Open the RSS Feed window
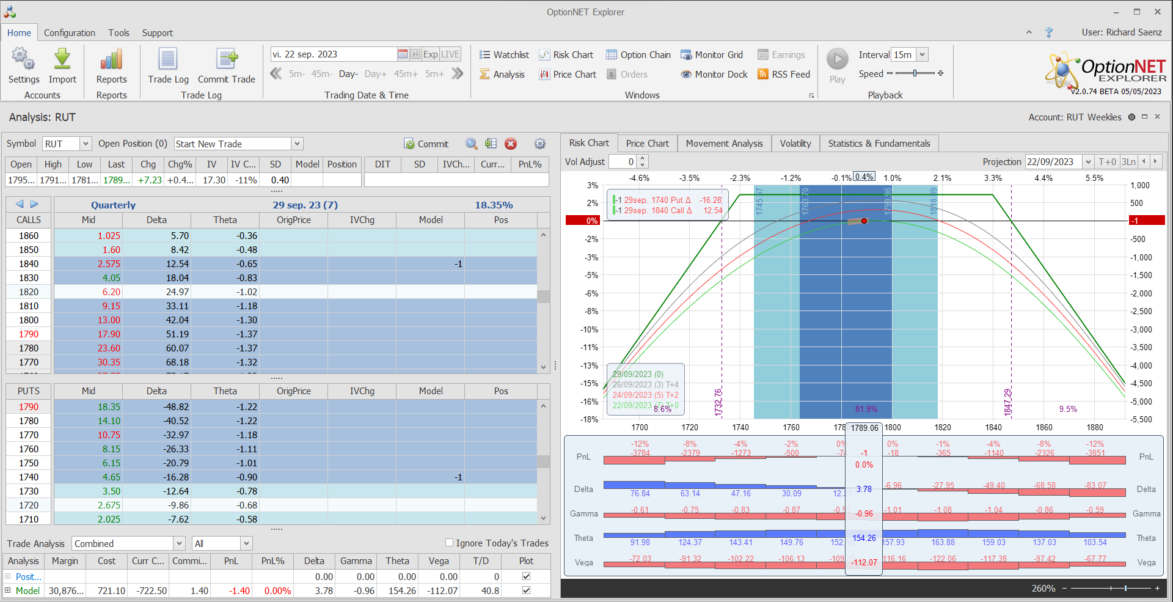 coord(784,75)
